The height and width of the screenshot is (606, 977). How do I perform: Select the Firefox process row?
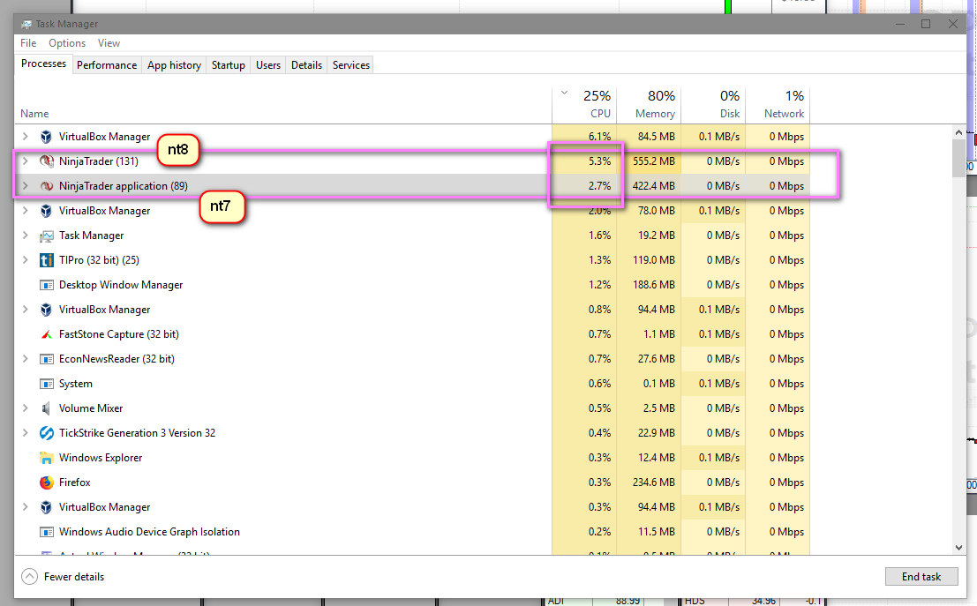pyautogui.click(x=412, y=483)
